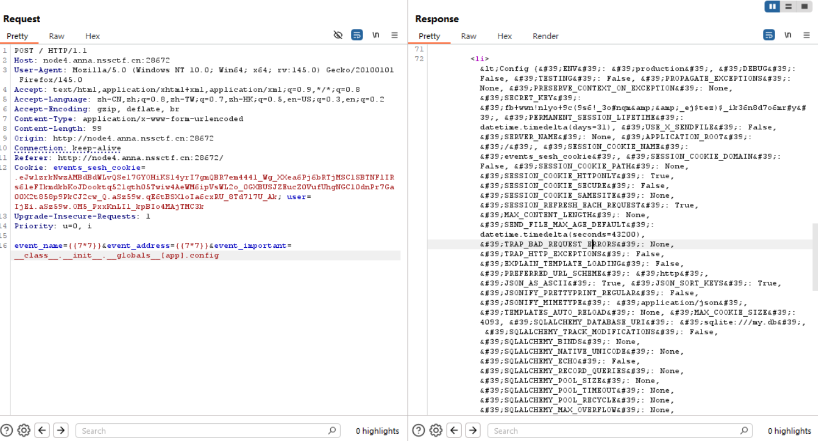
Task: Open the Request panel hamburger menu
Action: (x=394, y=35)
